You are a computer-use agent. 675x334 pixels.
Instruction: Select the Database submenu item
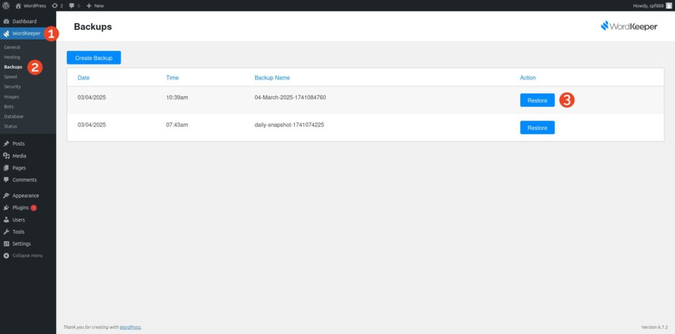coord(13,116)
